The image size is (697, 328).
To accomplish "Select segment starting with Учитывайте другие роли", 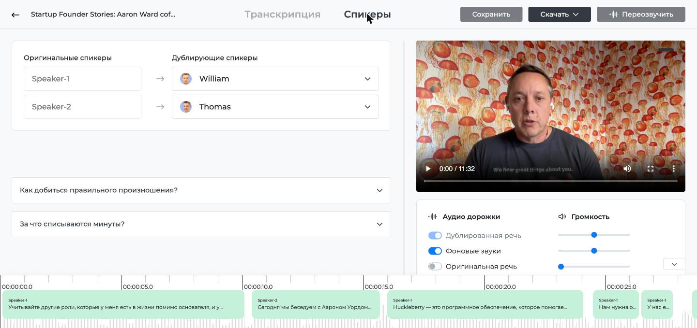I will tap(123, 304).
